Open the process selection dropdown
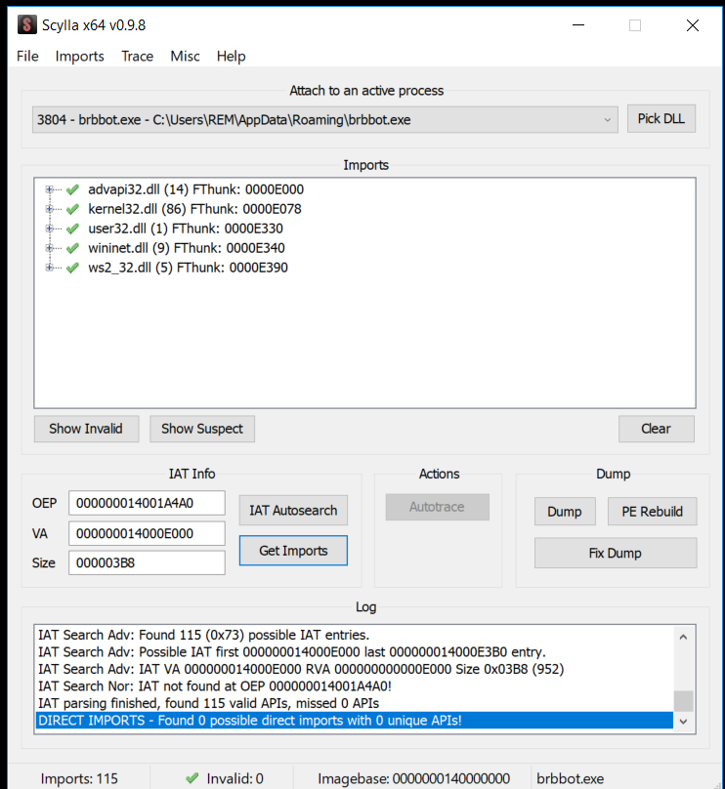 (608, 120)
